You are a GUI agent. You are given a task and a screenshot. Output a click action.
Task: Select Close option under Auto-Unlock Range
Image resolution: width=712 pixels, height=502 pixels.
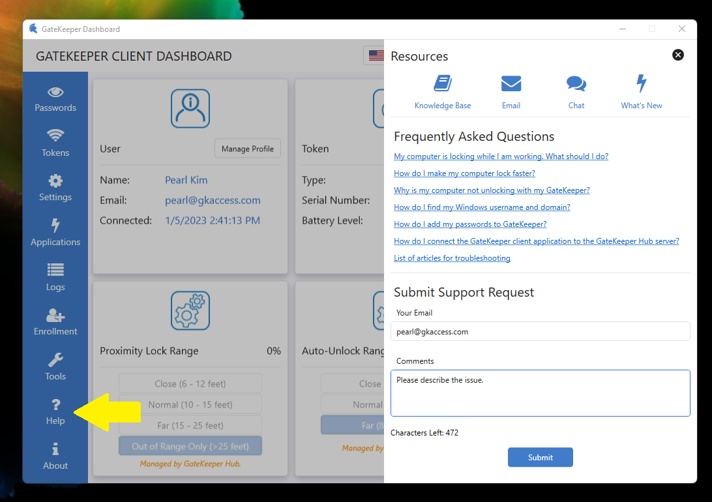(352, 383)
